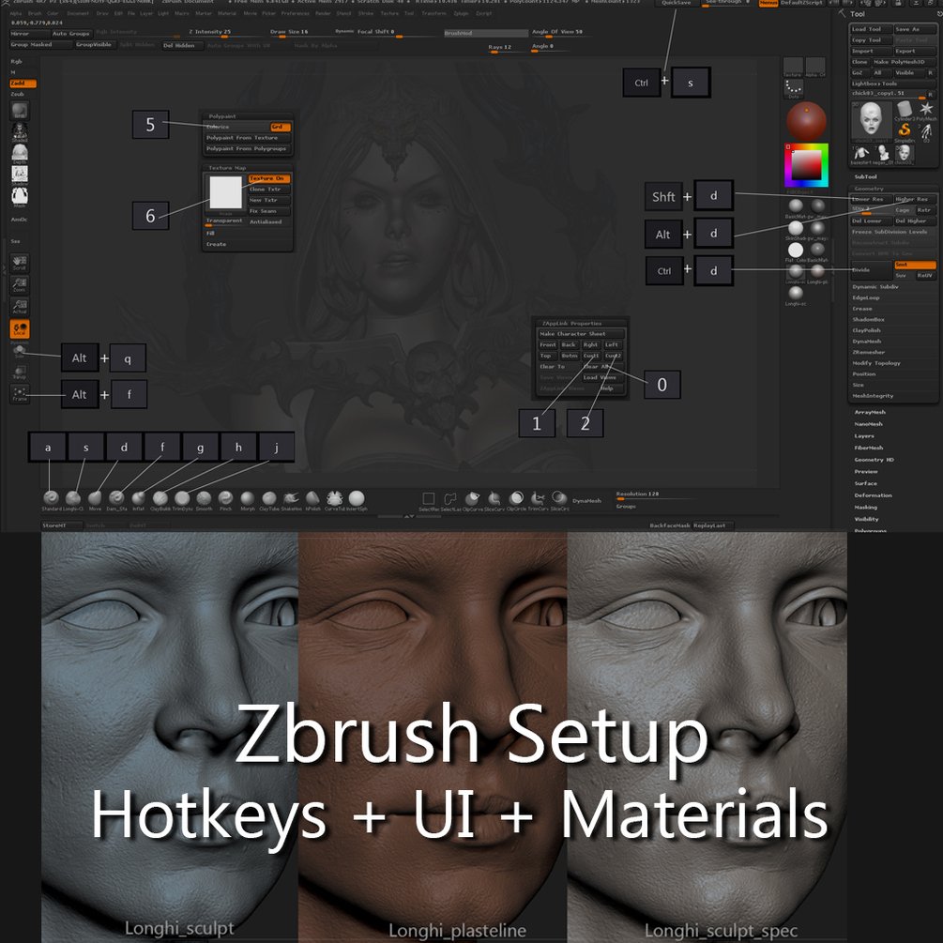Select the Dam_Standard brush
Image resolution: width=943 pixels, height=943 pixels.
[116, 498]
